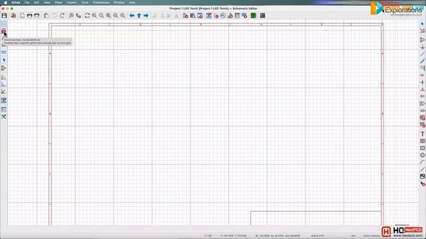The image size is (426, 239).
Task: Toggle the Hierarchy Navigator panel
Action: click(x=3, y=110)
